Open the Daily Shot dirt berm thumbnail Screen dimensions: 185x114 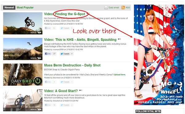coord(23,75)
